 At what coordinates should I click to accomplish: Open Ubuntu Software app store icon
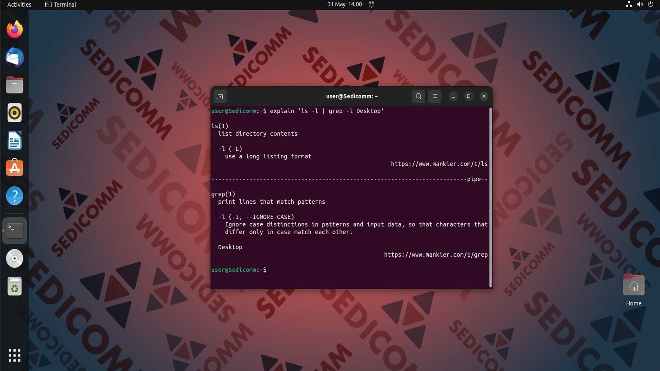pyautogui.click(x=14, y=168)
